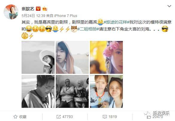
Task: Open the post options chevron menu
Action: click(169, 6)
